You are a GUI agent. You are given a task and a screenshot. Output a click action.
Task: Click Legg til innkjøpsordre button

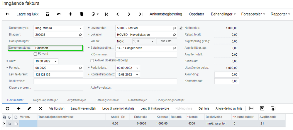point(155,109)
